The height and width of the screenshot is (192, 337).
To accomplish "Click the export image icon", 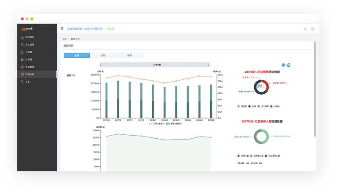I will pyautogui.click(x=288, y=65).
